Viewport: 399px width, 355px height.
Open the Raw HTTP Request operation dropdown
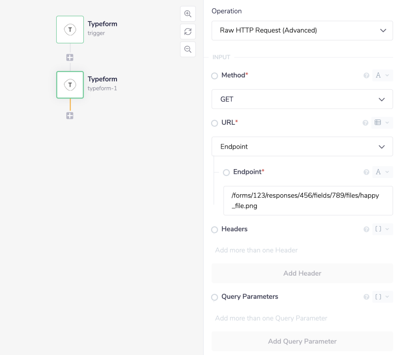302,30
